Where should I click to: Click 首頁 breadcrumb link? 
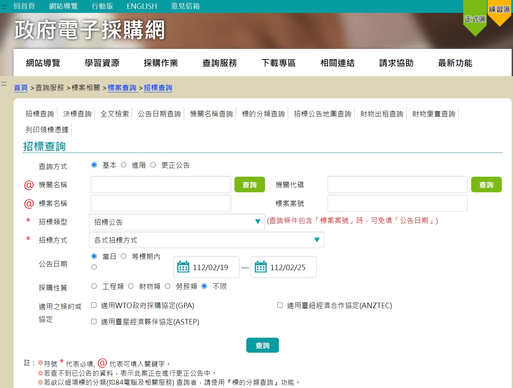pyautogui.click(x=21, y=88)
